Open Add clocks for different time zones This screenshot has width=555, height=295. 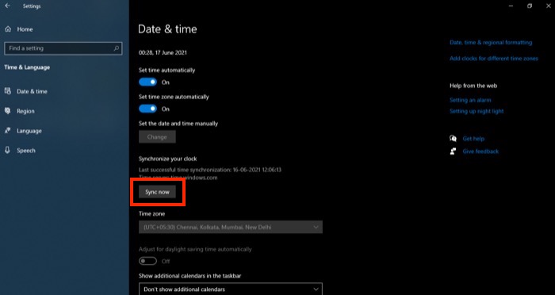pos(494,59)
